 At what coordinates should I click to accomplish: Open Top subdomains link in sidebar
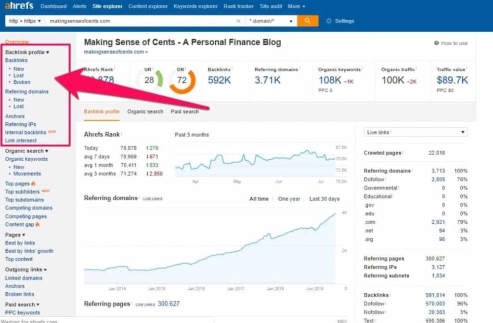click(25, 200)
